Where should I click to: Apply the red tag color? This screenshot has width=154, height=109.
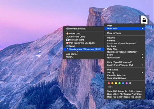coord(109,83)
